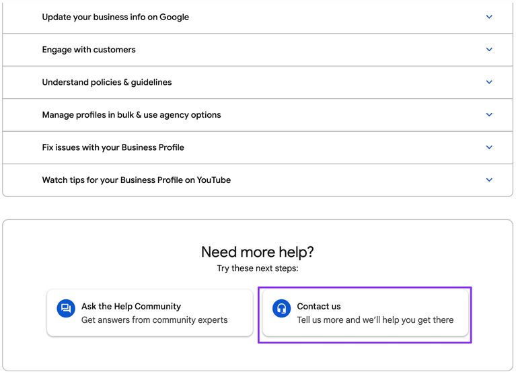Expand Update your business info chevron

click(489, 17)
